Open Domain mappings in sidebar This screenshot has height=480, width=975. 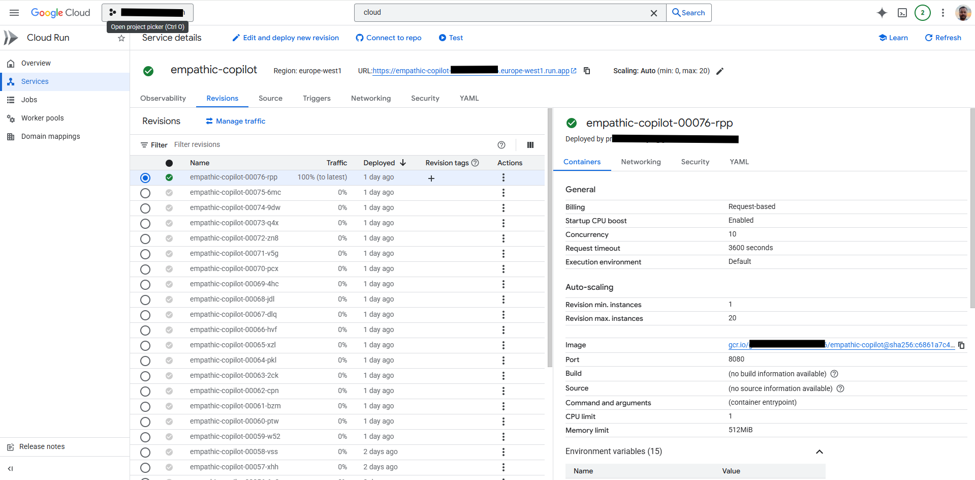click(65, 136)
